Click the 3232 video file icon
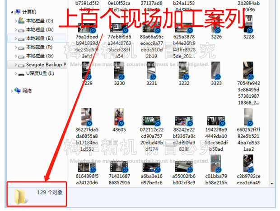This screenshot has width=280, height=211. click(x=184, y=72)
